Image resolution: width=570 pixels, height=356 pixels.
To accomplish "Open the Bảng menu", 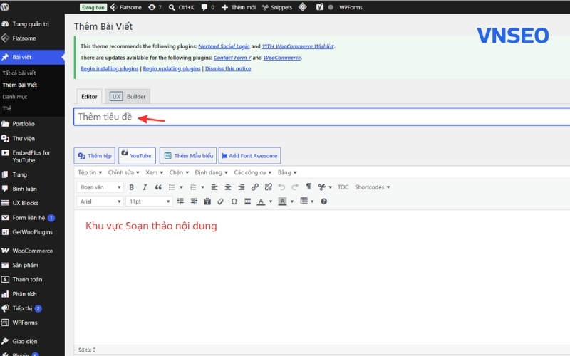I will click(287, 172).
